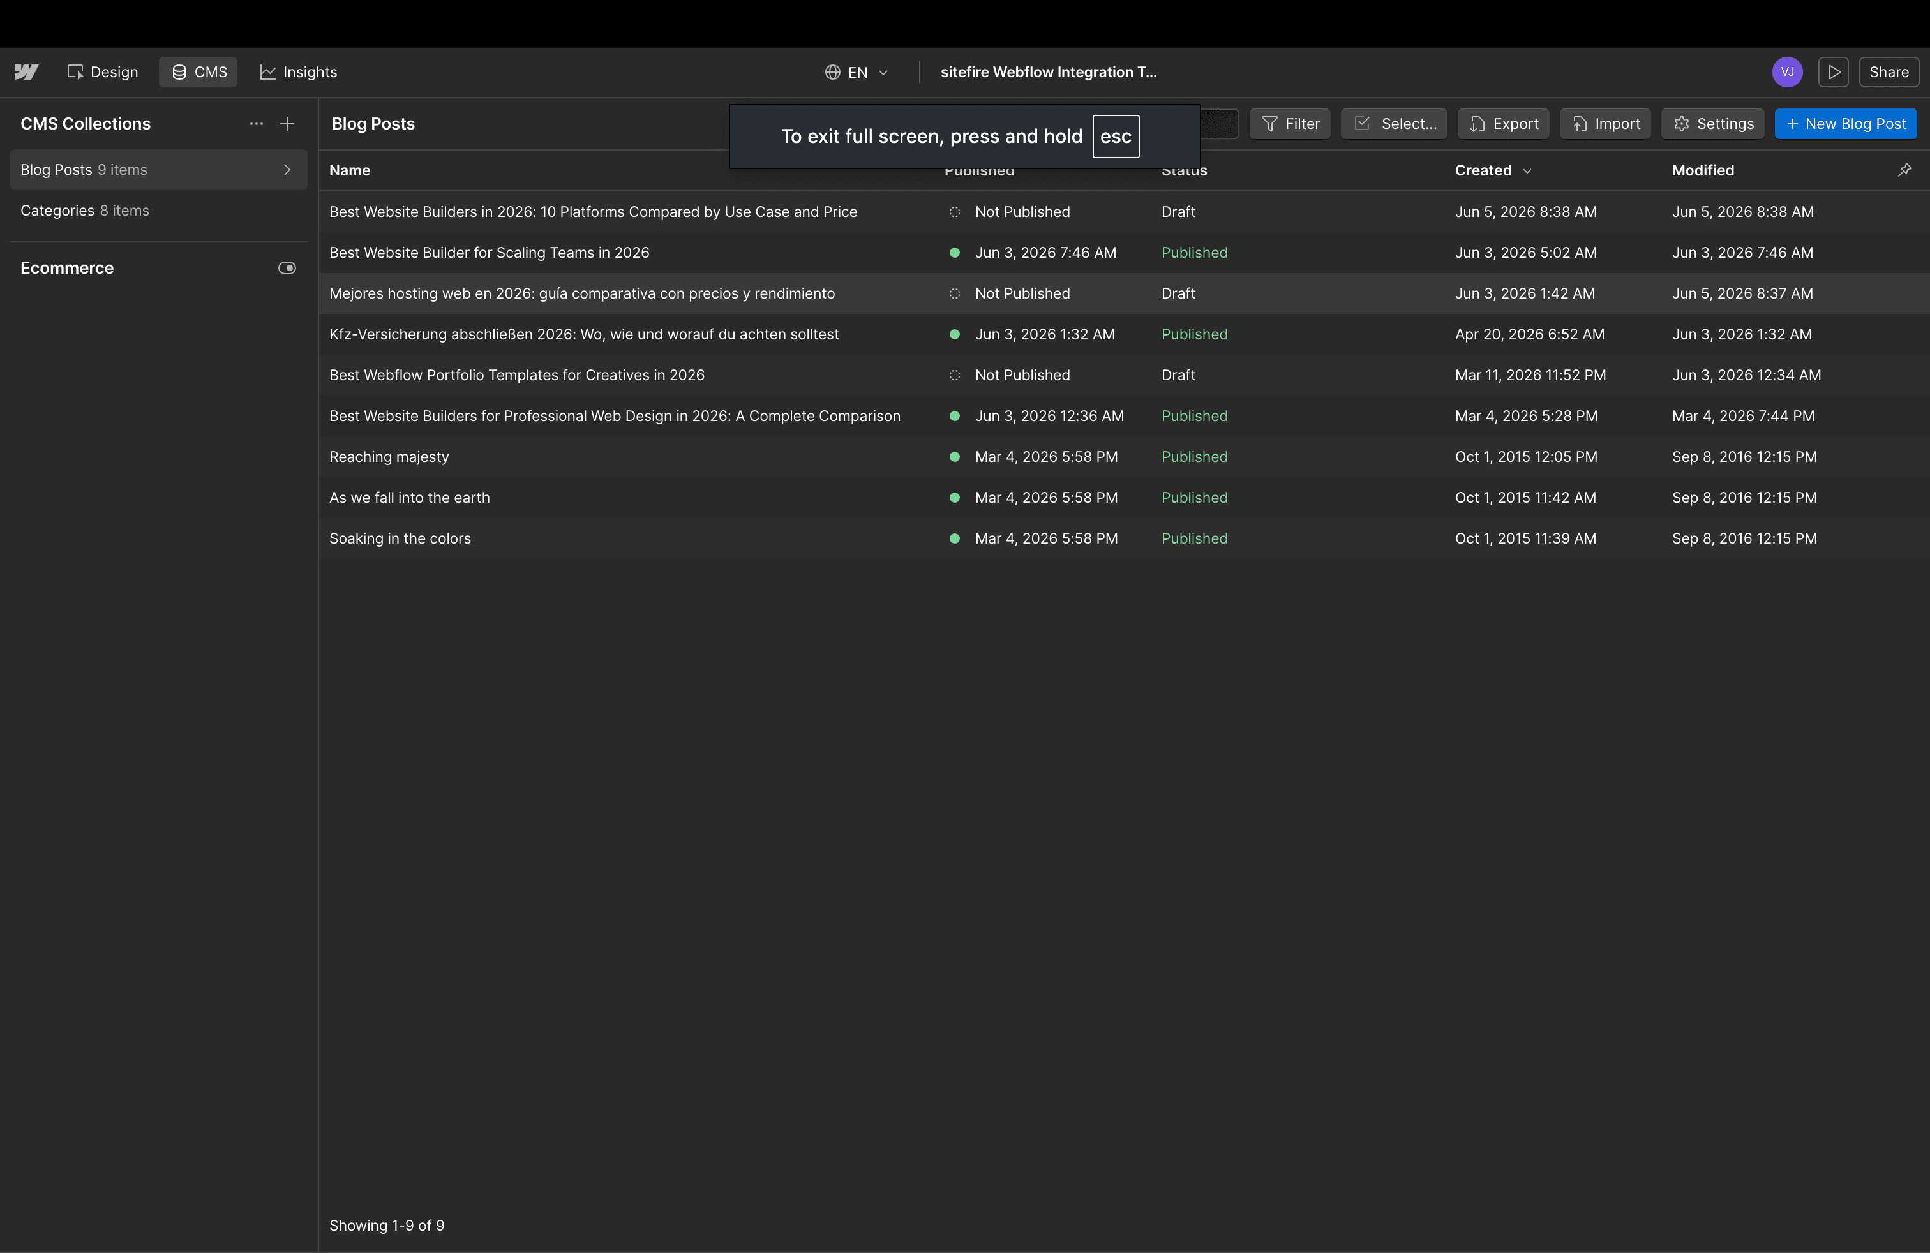Open CMS Collections more options ellipsis
The height and width of the screenshot is (1253, 1930).
[257, 124]
